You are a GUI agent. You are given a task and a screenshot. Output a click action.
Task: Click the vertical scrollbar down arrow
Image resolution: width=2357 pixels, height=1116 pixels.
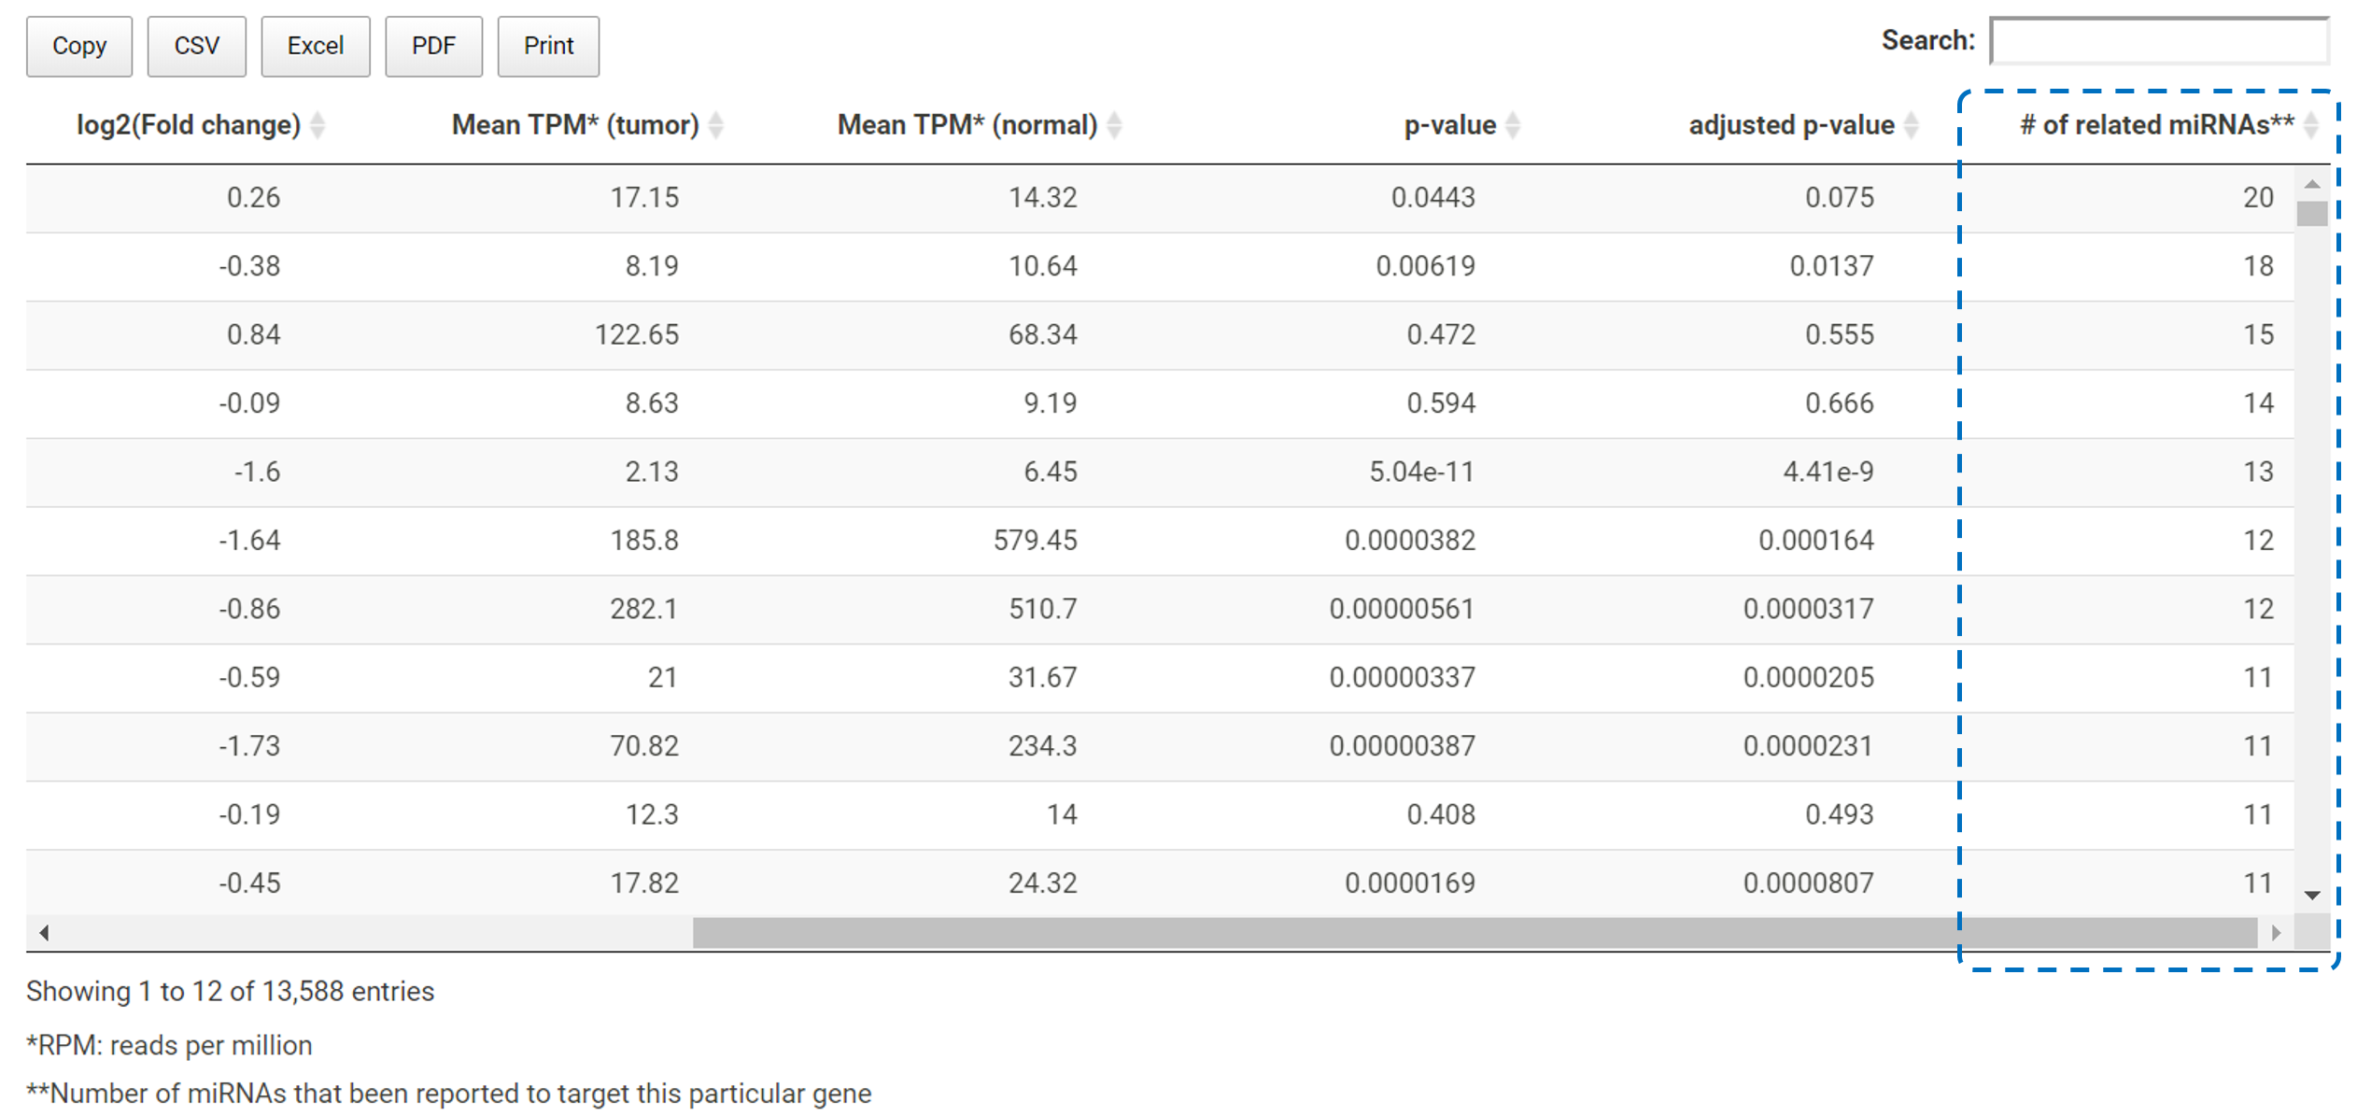click(x=2312, y=896)
